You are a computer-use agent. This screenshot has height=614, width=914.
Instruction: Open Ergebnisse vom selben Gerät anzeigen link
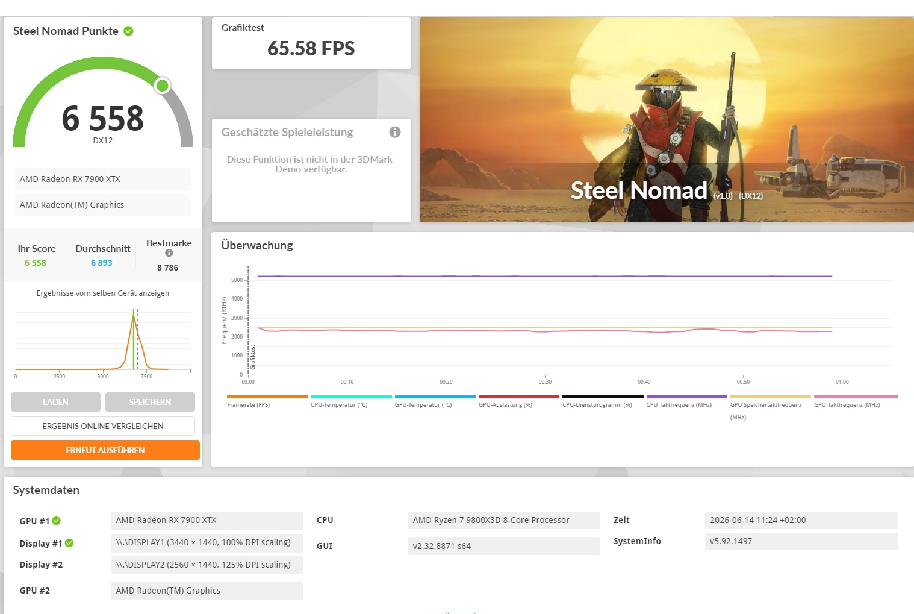103,293
